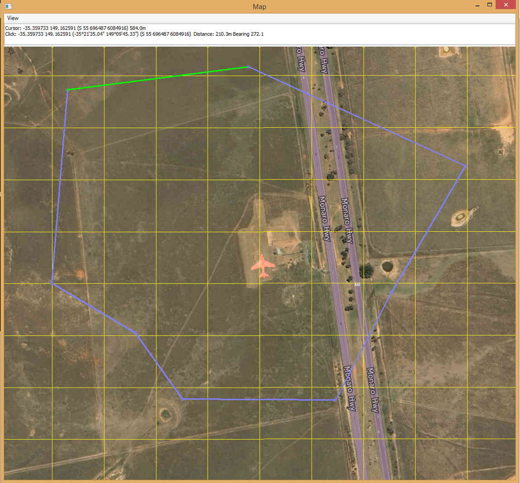This screenshot has width=520, height=483.
Task: Click the Cursor coordinates readout line
Action: [x=76, y=28]
